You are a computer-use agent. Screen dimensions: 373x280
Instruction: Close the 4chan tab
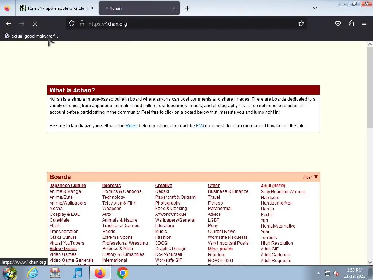[x=174, y=8]
